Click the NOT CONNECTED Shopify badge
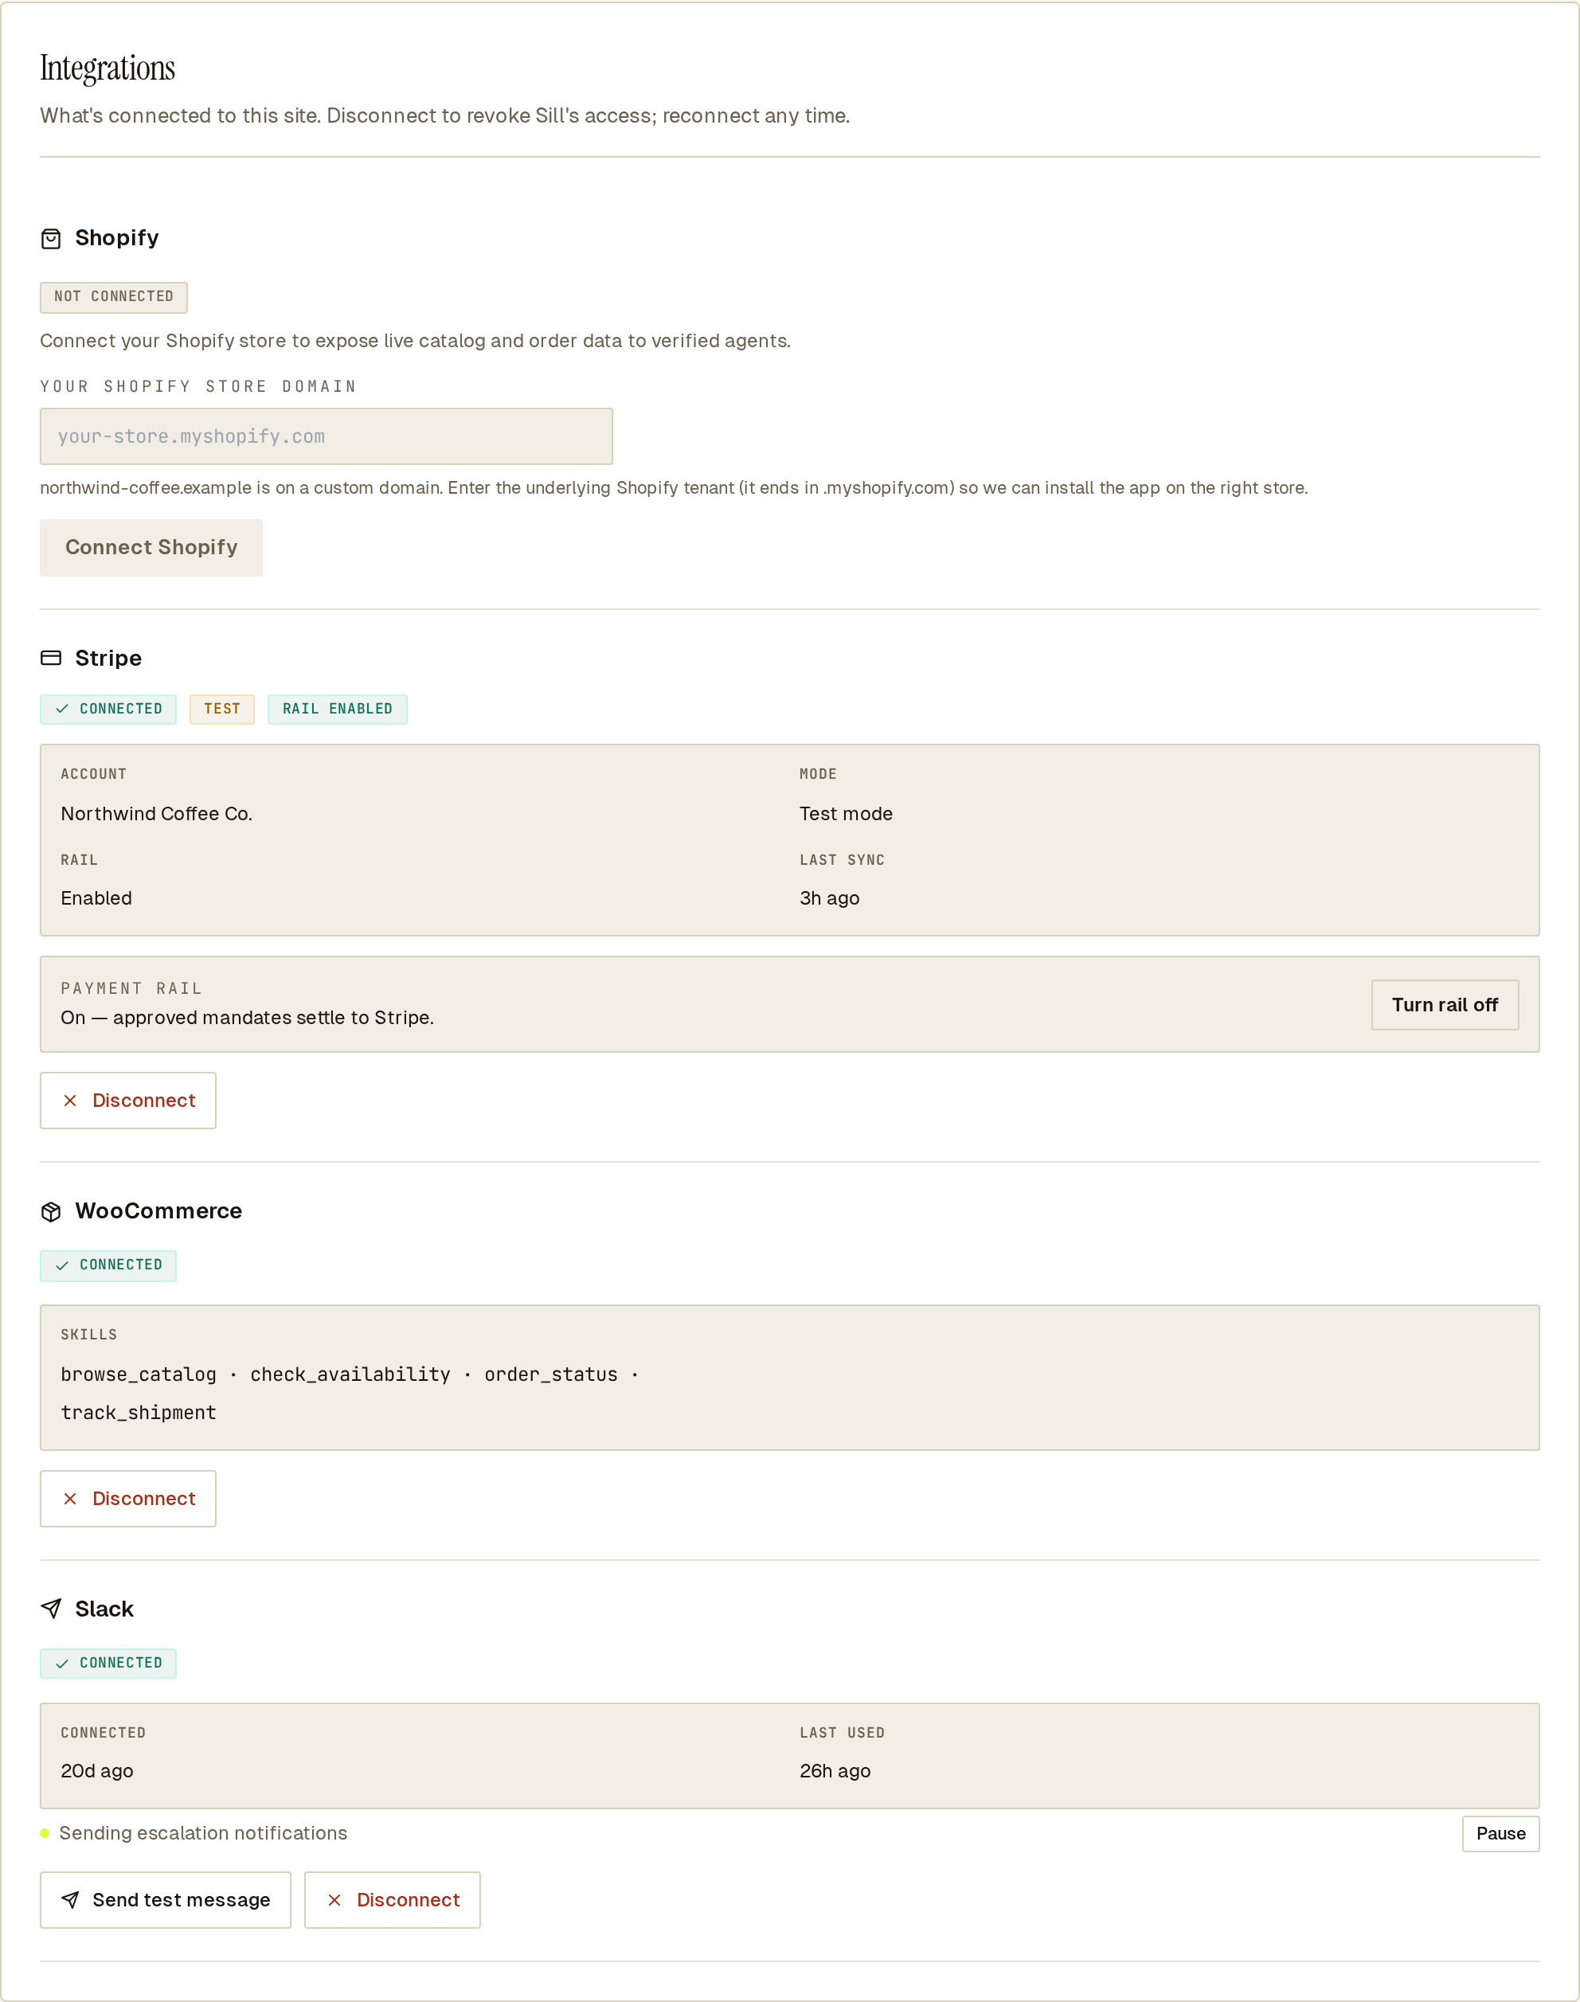 pos(114,297)
